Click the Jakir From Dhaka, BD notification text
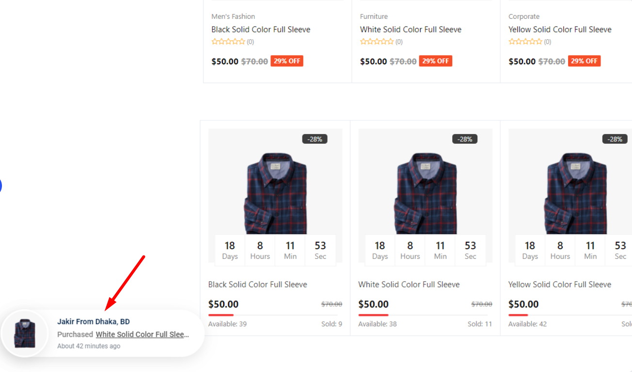Screen dimensions: 632x372 94,321
